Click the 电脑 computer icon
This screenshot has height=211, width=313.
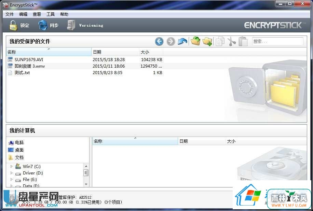(x=11, y=143)
